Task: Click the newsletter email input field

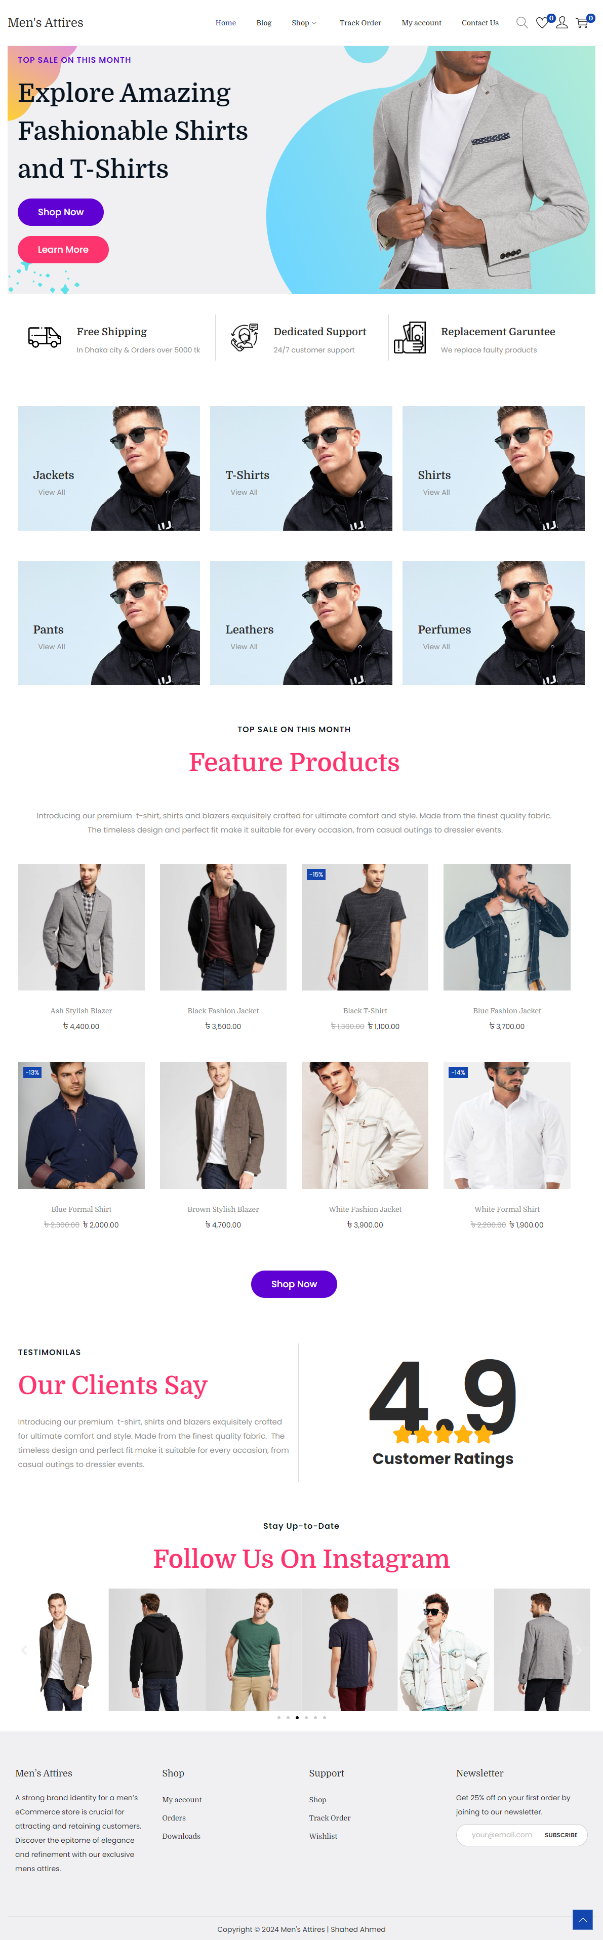Action: (x=501, y=1835)
